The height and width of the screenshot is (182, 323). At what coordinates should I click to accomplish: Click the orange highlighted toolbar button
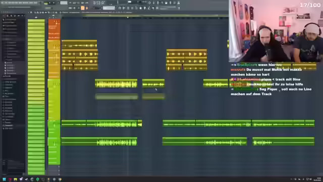click(83, 8)
